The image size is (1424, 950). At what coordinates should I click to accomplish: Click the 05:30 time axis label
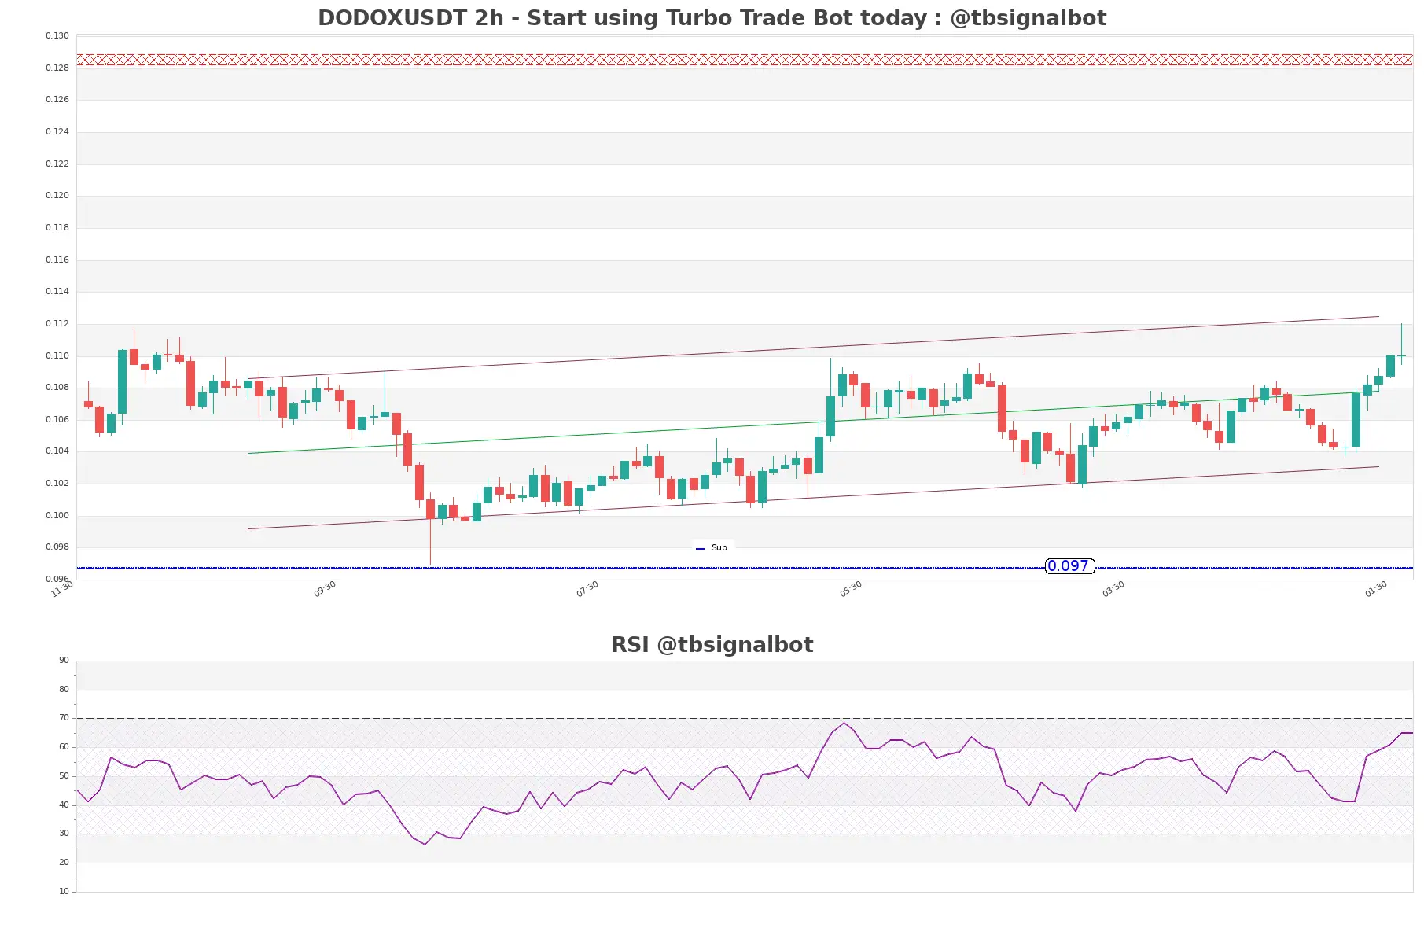pos(850,590)
